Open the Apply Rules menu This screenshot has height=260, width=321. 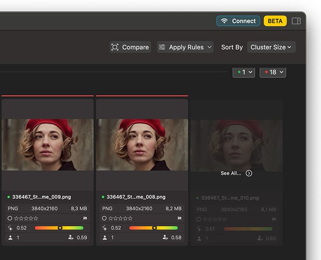coord(185,47)
